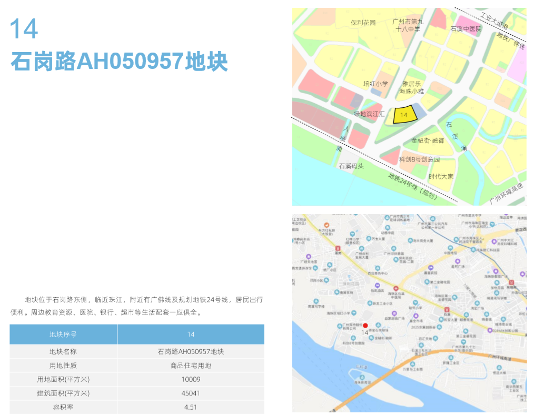
Task: Click the 培红小学 label on the zoning map
Action: (375, 84)
